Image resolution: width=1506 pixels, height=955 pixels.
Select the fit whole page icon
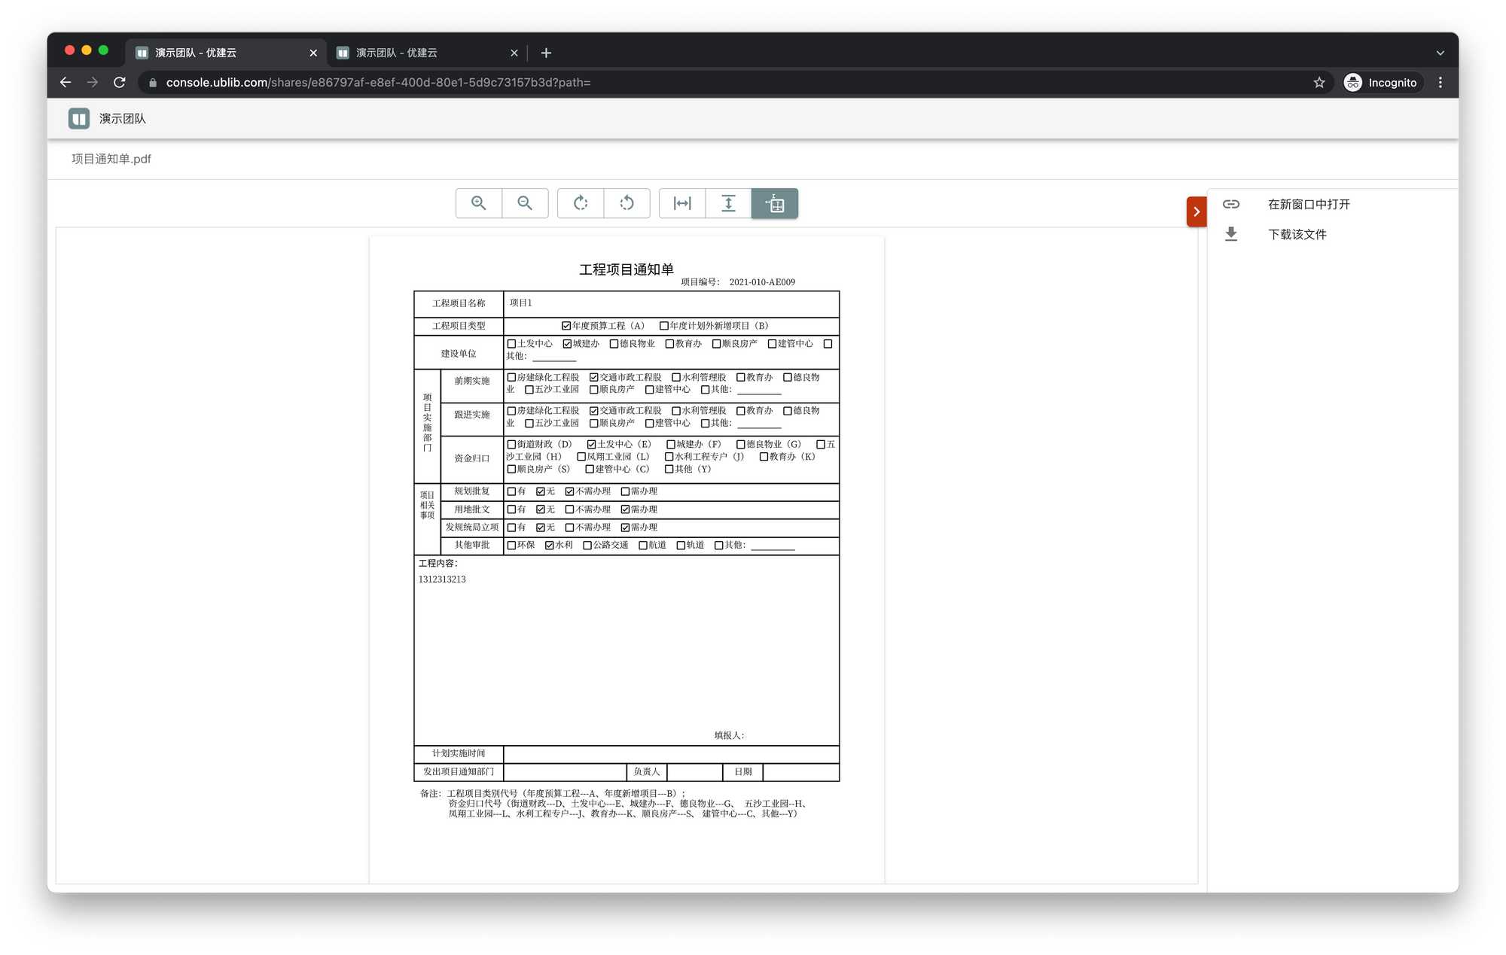click(775, 203)
